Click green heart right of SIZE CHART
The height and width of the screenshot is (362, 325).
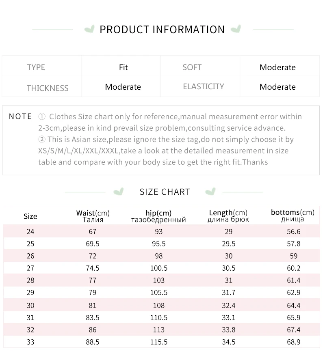[210, 192]
